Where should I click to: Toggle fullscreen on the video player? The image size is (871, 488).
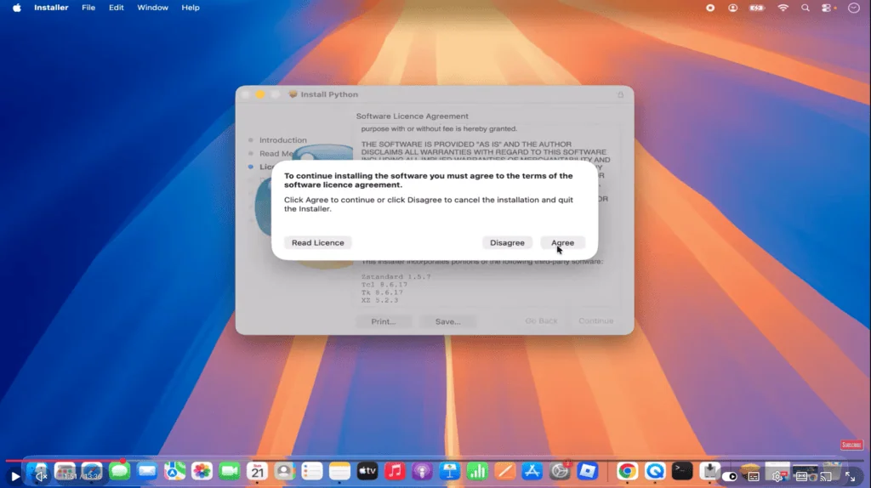tap(850, 476)
